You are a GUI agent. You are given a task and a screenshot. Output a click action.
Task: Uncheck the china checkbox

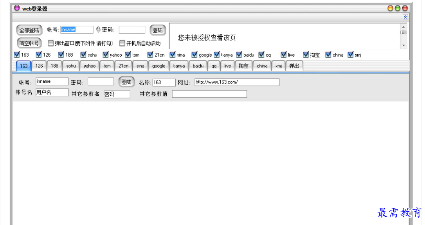[328, 55]
